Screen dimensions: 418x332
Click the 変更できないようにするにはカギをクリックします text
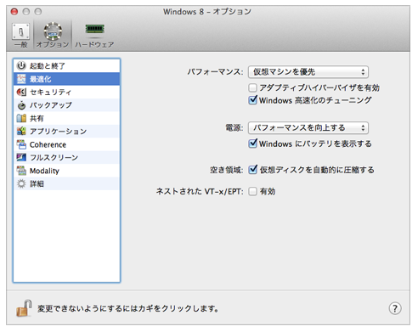point(128,308)
